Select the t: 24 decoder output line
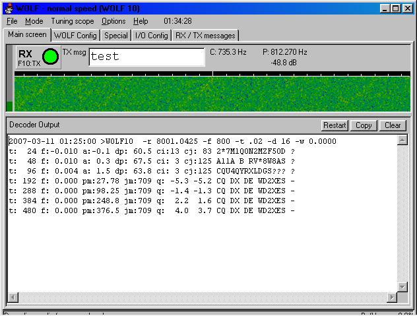Viewport: 417px width, 316px height. (152, 151)
